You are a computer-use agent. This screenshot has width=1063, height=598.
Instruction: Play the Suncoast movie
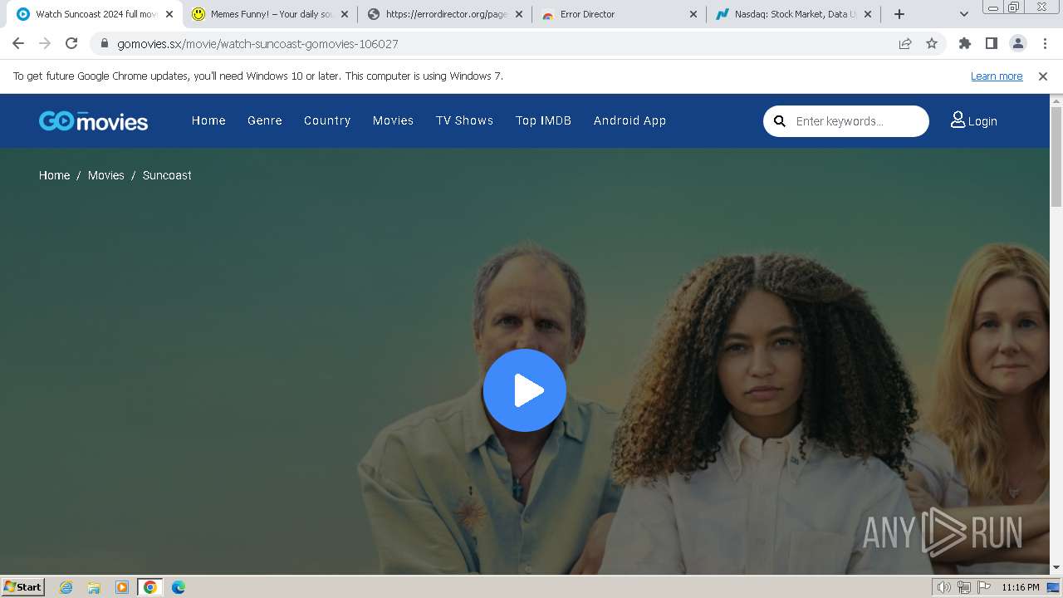pos(525,390)
